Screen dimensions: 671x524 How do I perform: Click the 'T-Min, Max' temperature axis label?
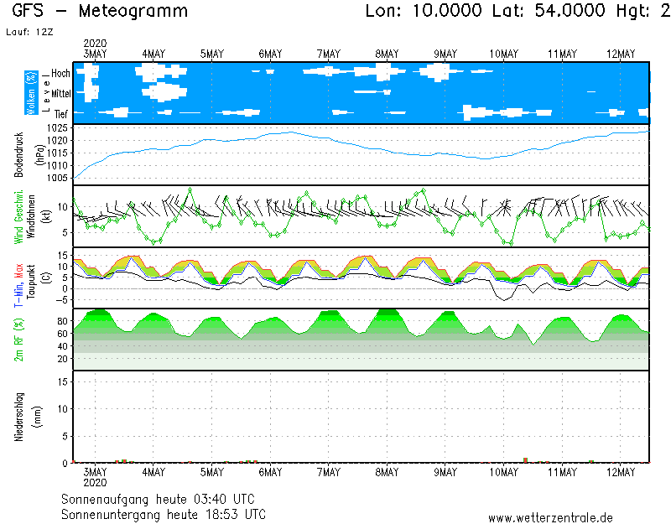click(x=18, y=285)
